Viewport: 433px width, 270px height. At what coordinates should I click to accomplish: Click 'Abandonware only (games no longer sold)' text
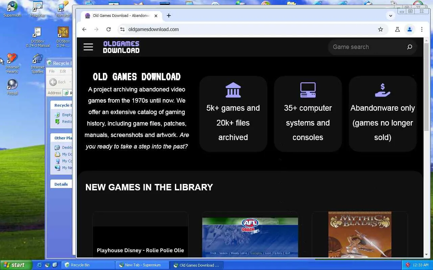(383, 123)
